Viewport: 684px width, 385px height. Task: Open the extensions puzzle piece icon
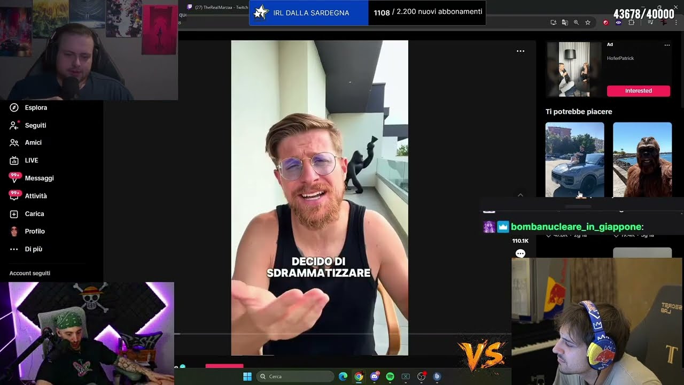[631, 22]
